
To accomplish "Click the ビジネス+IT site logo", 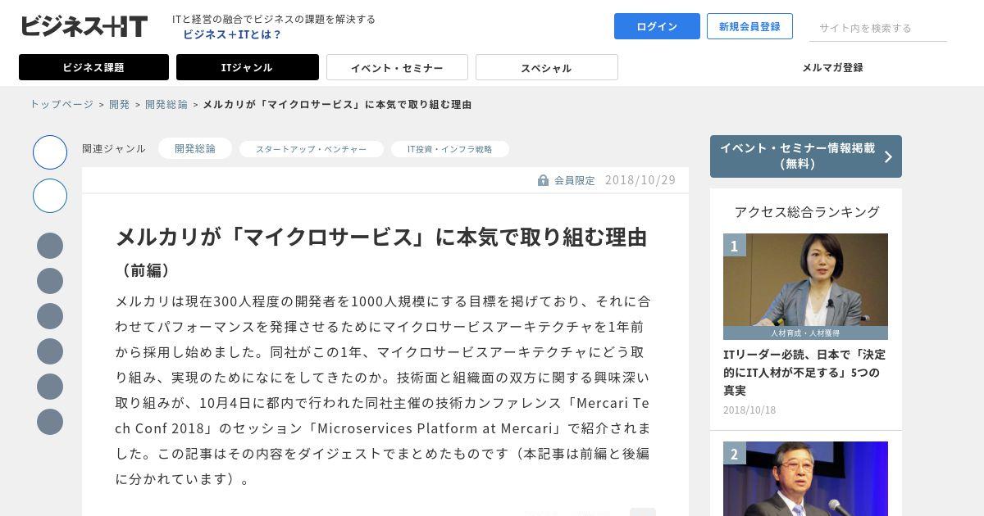I will (84, 26).
